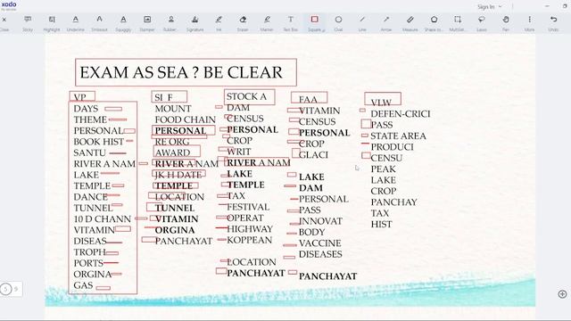Select the Line drawing tool
This screenshot has height=321, width=571.
pos(362,22)
